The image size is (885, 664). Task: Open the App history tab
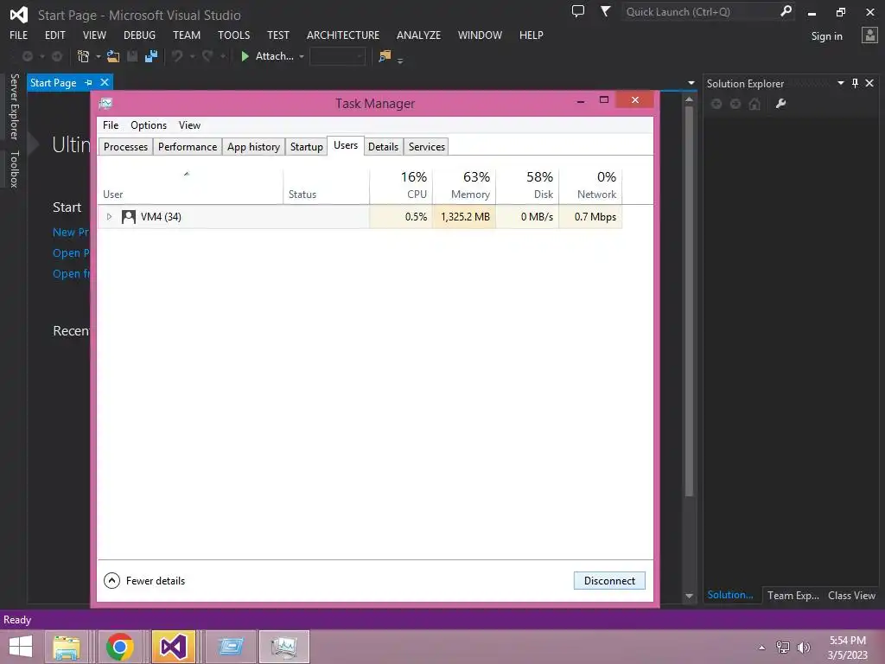pyautogui.click(x=253, y=147)
